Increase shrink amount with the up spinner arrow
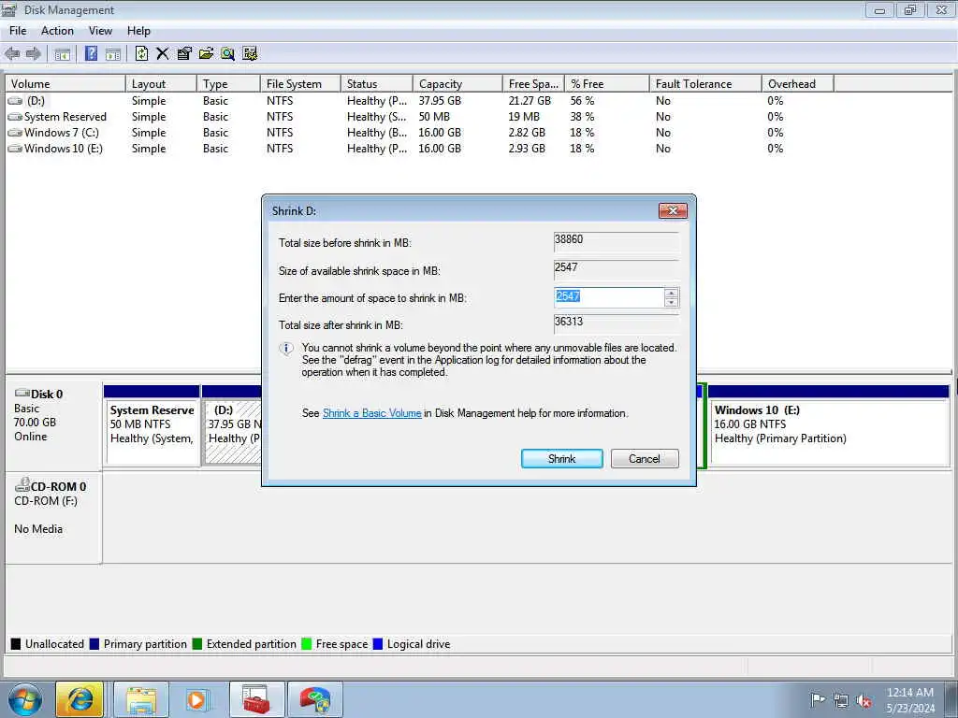This screenshot has width=958, height=718. (x=672, y=293)
